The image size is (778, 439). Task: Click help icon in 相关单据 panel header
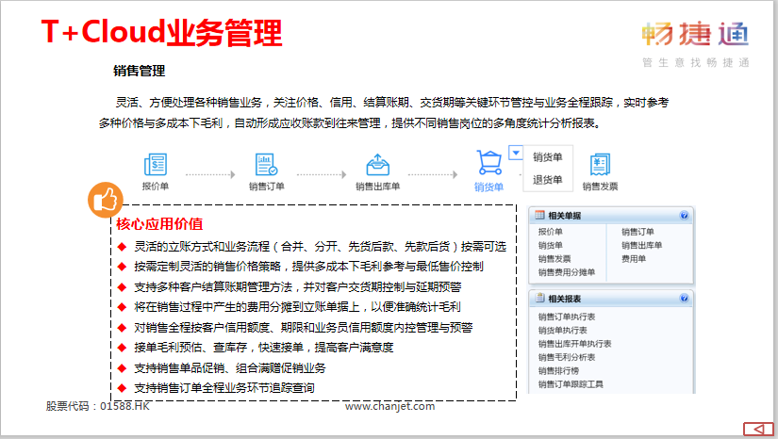[685, 216]
